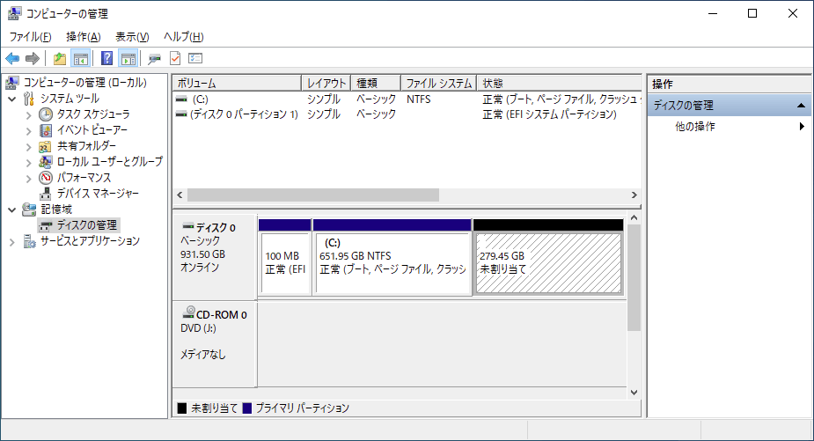Click the ファイル システム column header
Screen dimensions: 814x441
pos(438,83)
